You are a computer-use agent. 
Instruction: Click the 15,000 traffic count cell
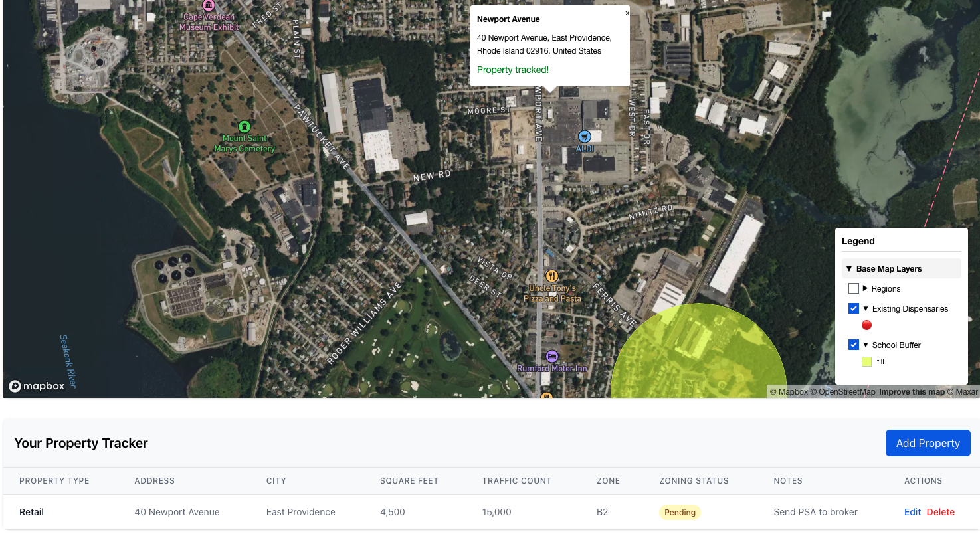[497, 512]
